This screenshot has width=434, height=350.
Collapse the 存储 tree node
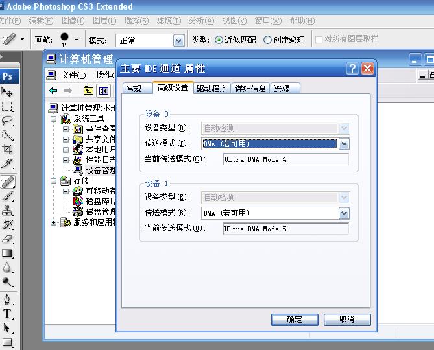point(53,181)
